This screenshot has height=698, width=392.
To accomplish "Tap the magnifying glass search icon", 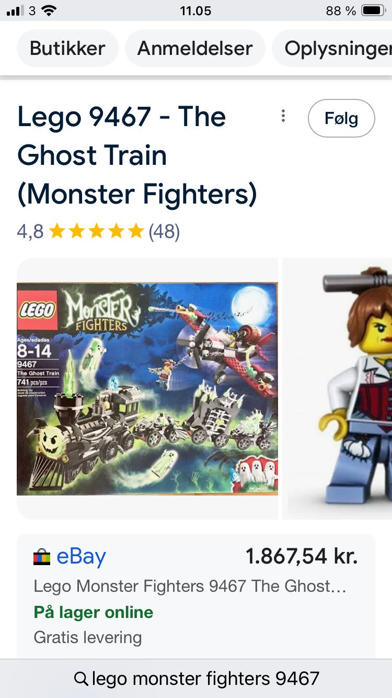I will (x=81, y=679).
